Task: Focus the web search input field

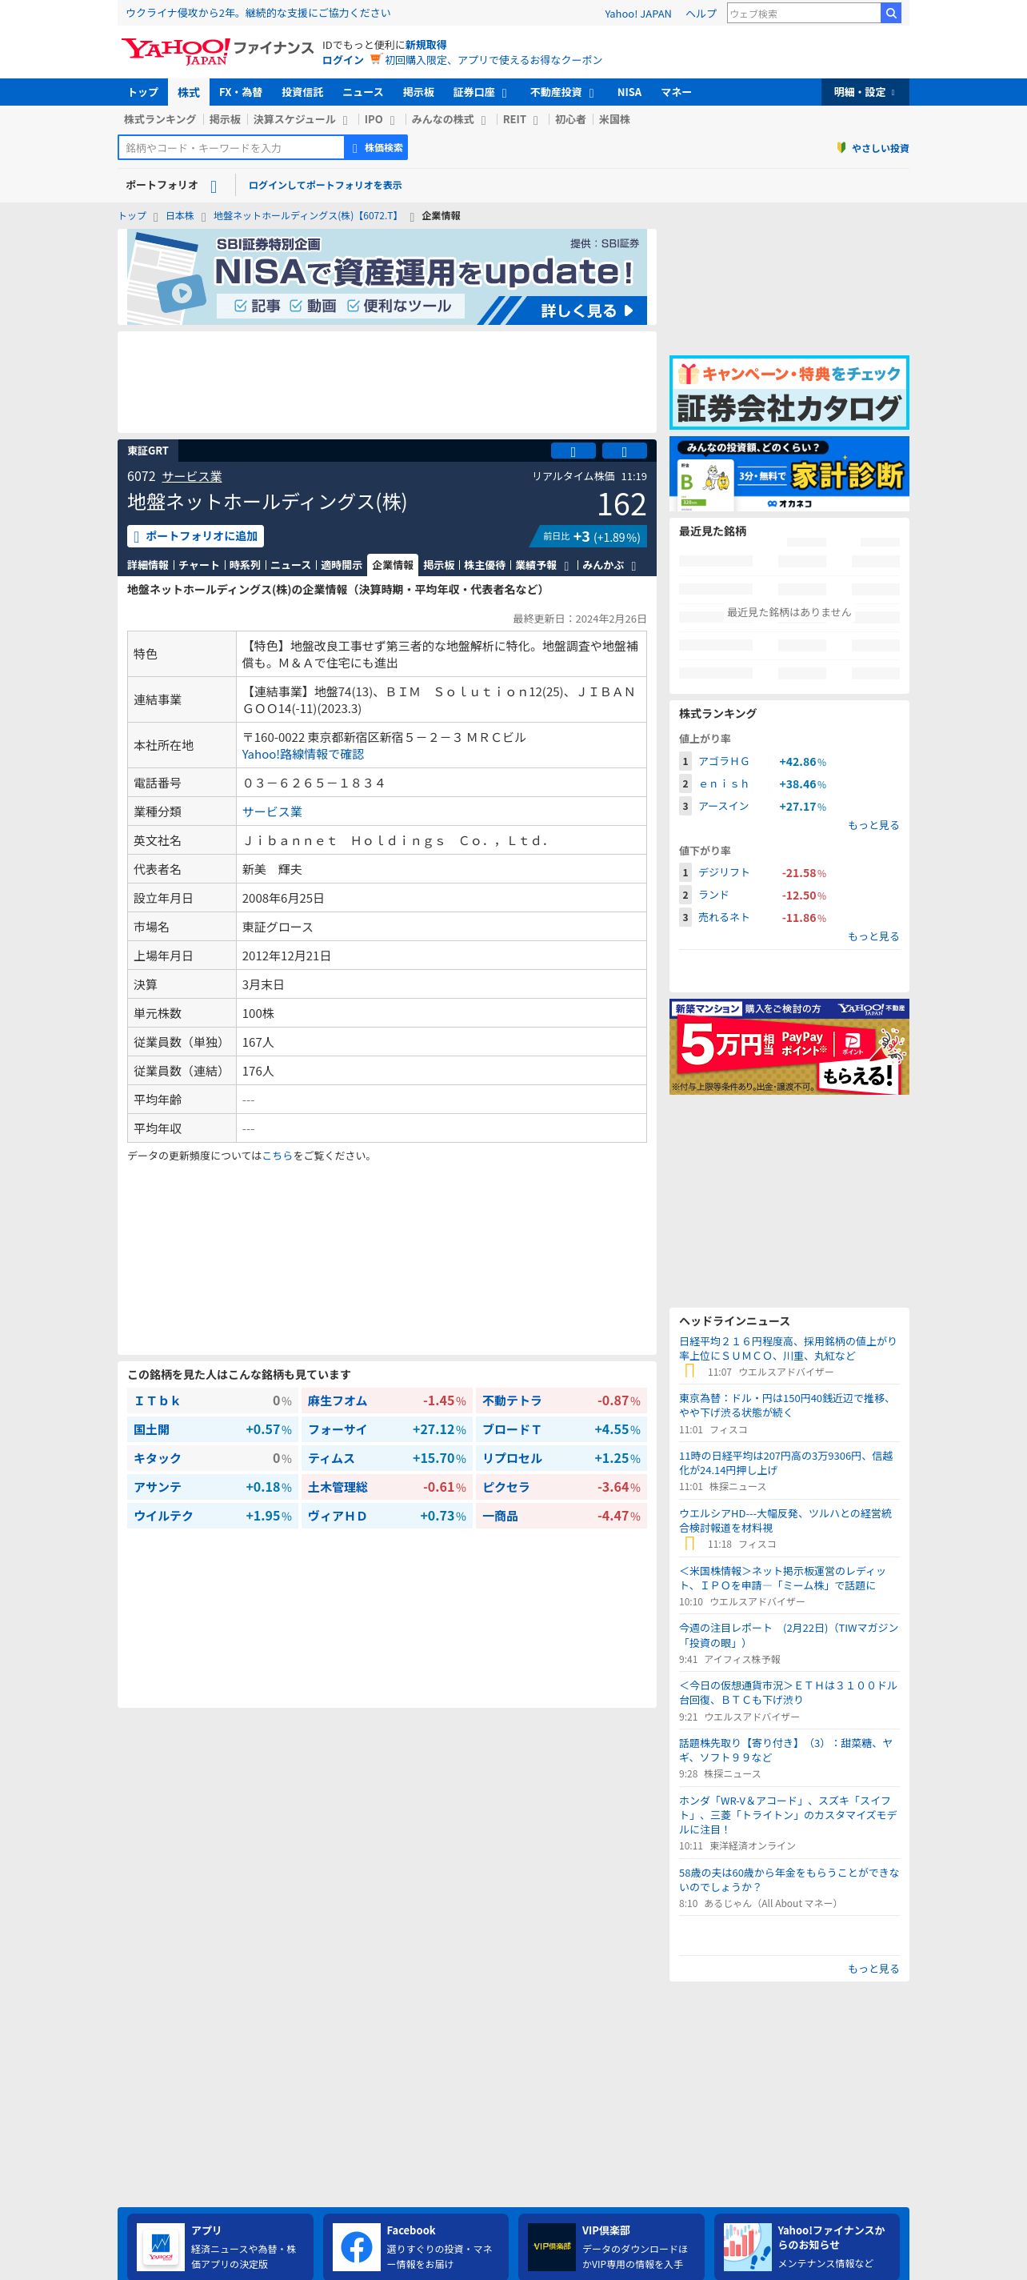Action: [803, 14]
